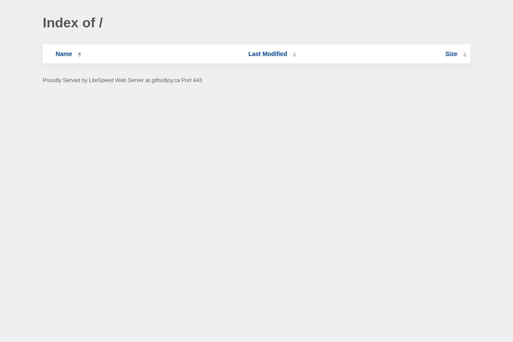
Task: Click the descending arrow next to Size
Action: [x=464, y=56]
